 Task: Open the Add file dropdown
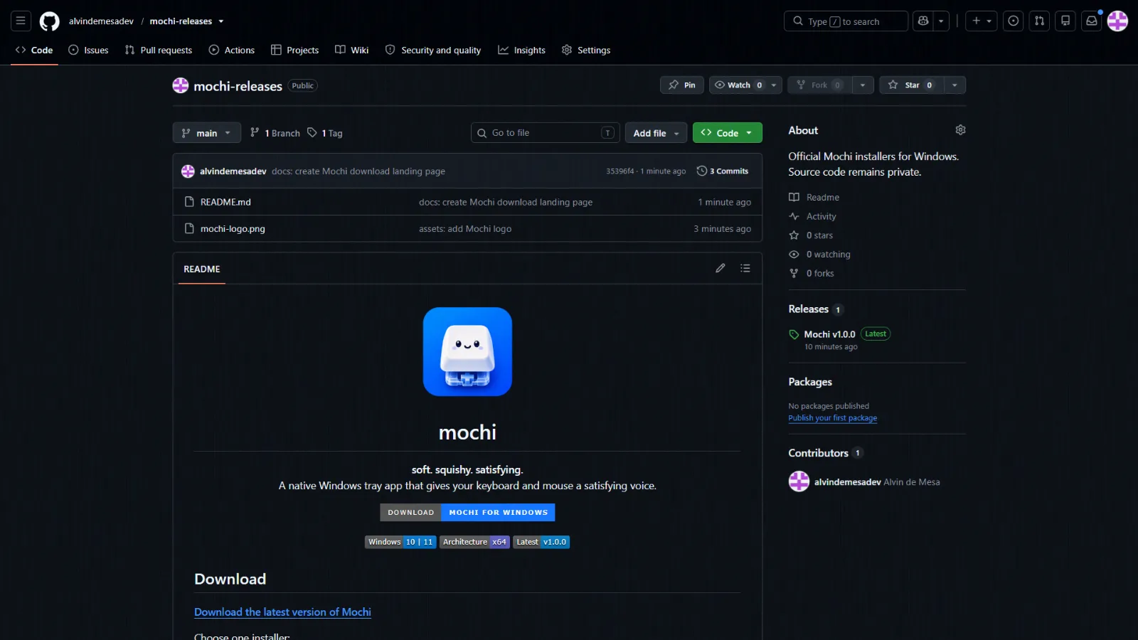656,133
